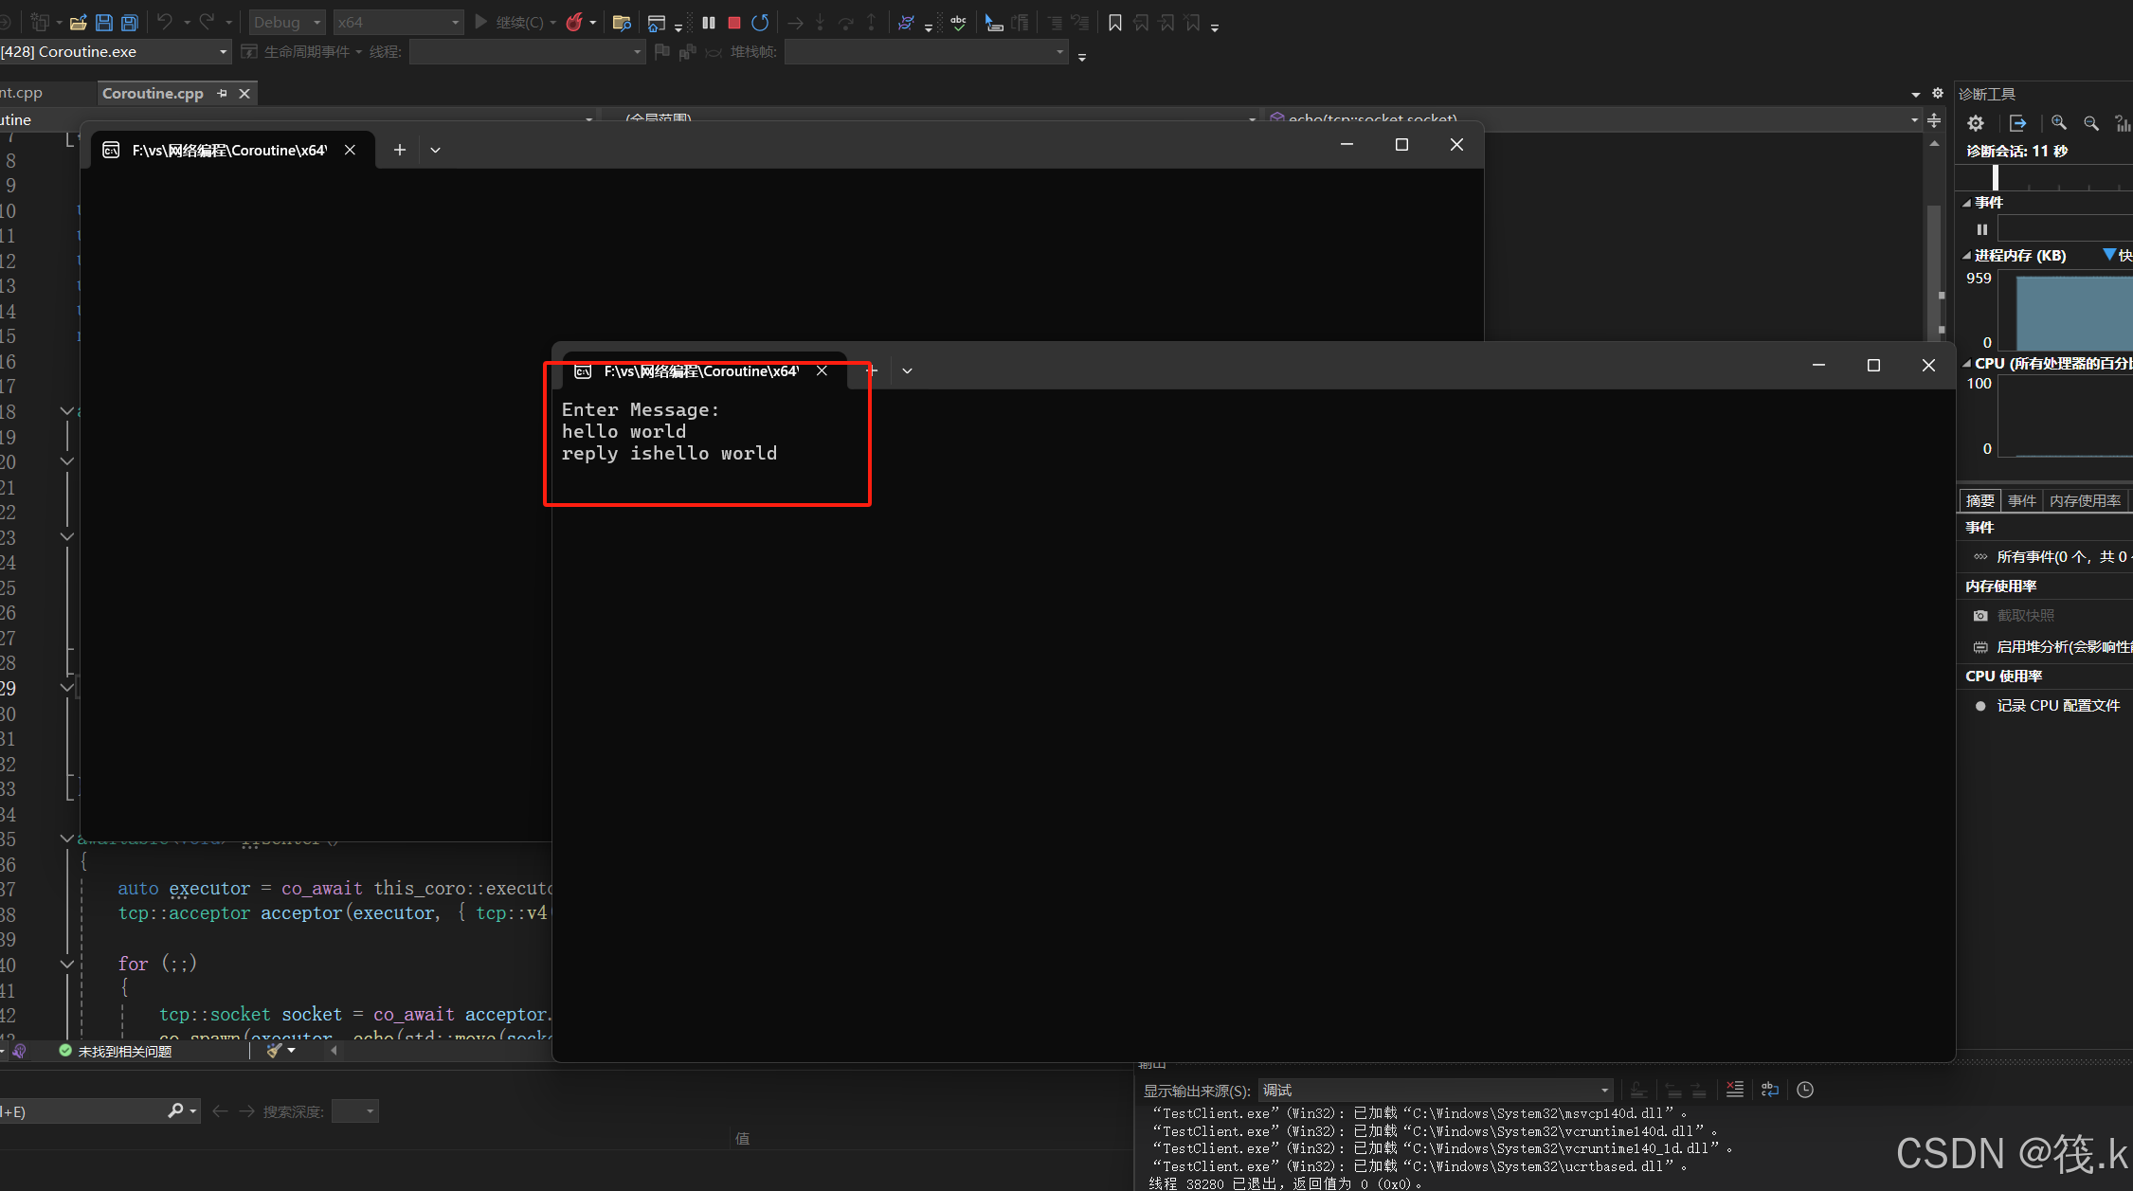Viewport: 2133px width, 1191px height.
Task: Click the Redo arrow icon
Action: coord(207,22)
